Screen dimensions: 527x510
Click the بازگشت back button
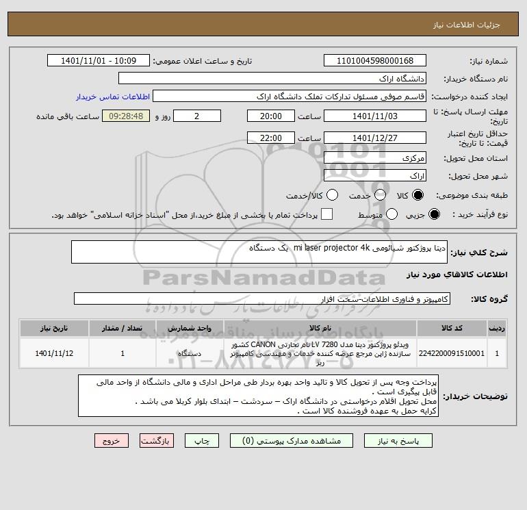(157, 441)
